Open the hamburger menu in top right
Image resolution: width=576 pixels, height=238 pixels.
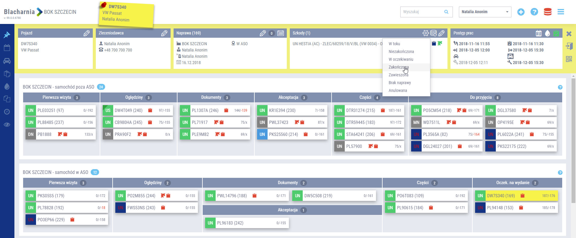(561, 12)
